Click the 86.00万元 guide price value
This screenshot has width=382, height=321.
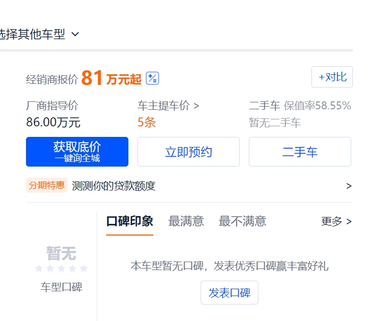click(53, 122)
